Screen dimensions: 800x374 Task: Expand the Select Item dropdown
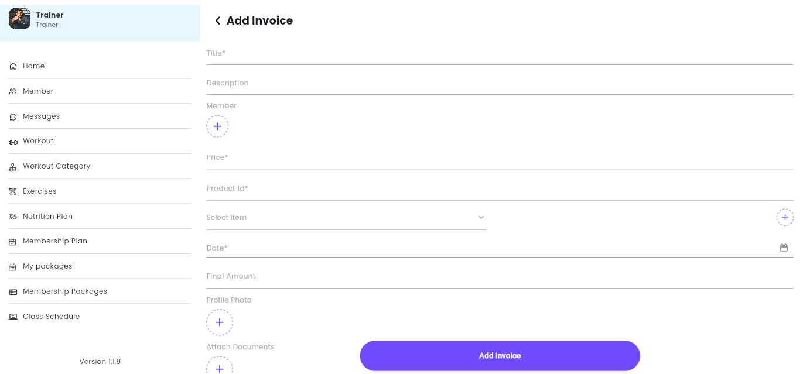(346, 217)
